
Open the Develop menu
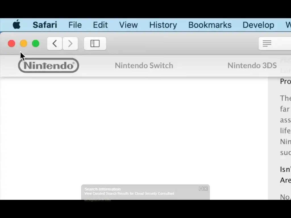[x=258, y=25]
